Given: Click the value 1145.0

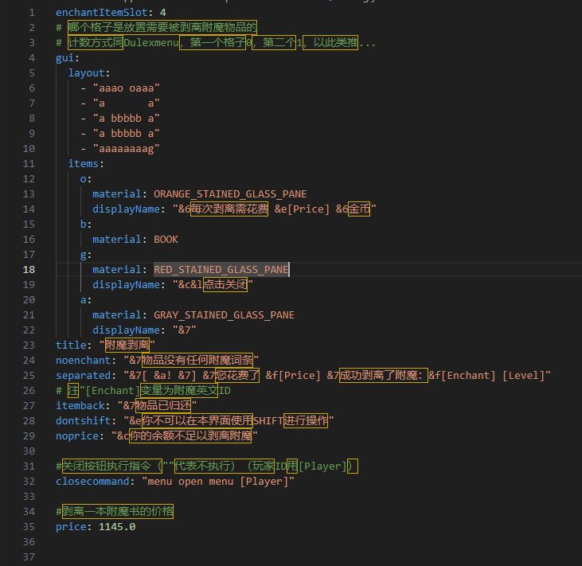Looking at the screenshot, I should pos(117,527).
